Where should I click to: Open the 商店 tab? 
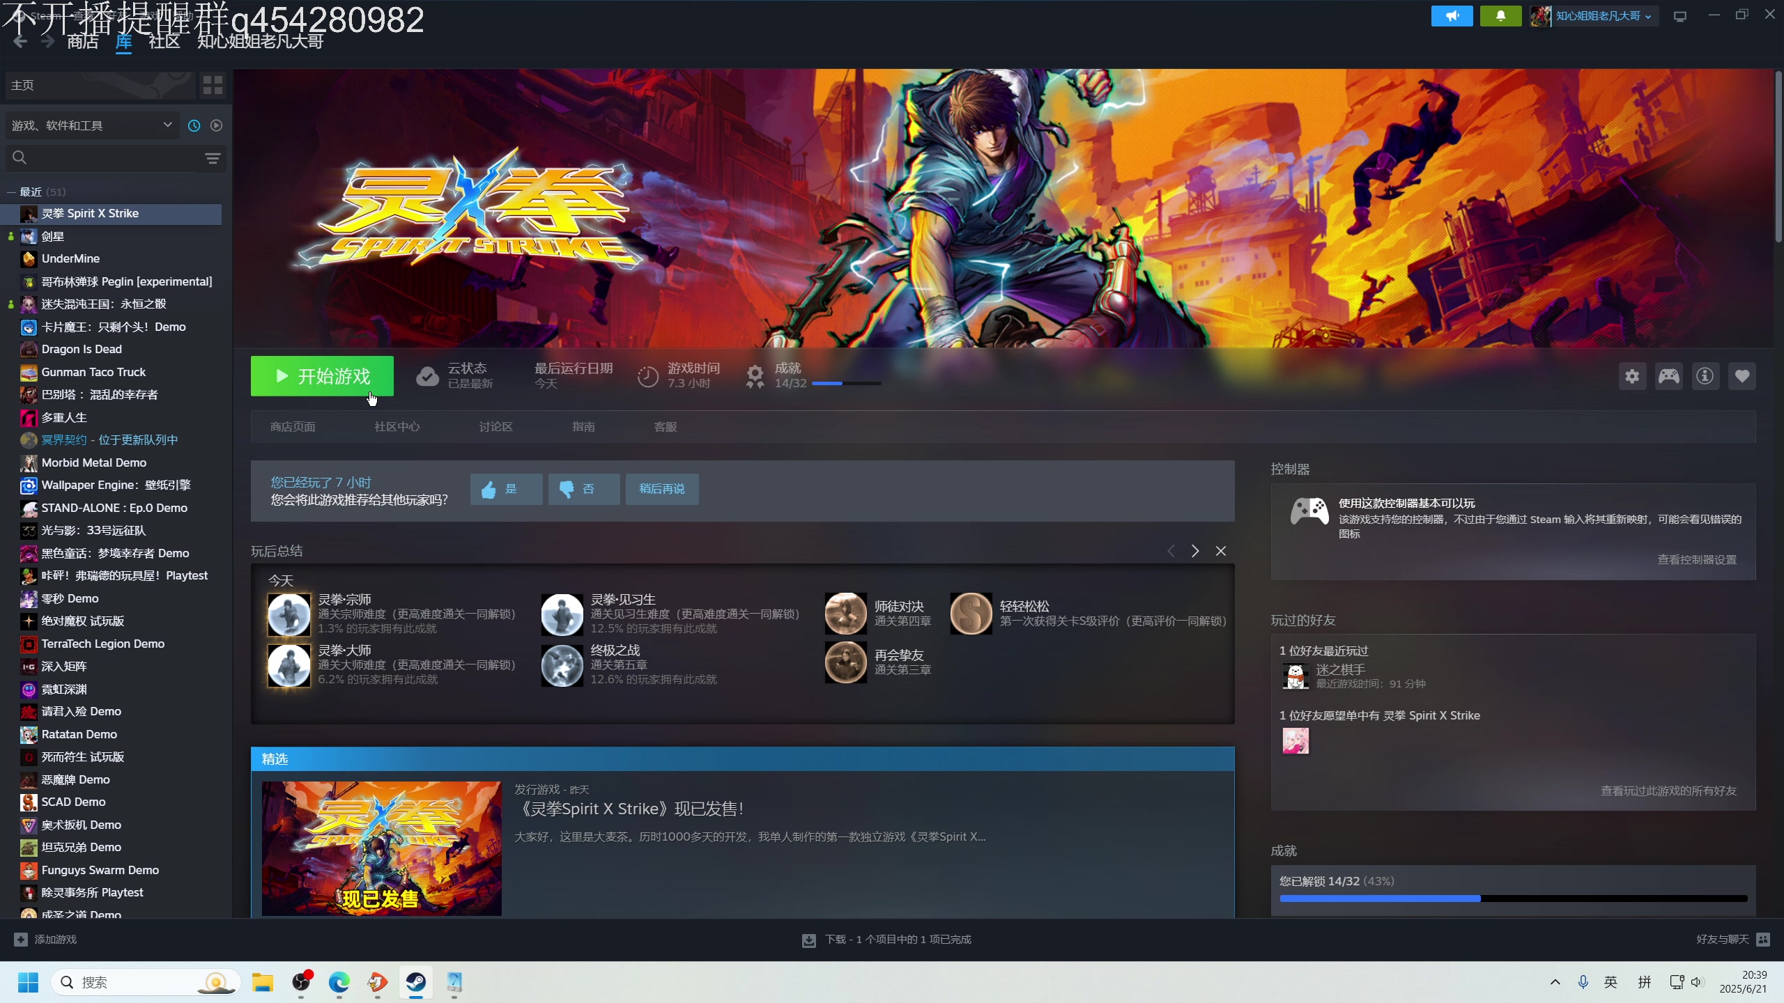coord(83,41)
